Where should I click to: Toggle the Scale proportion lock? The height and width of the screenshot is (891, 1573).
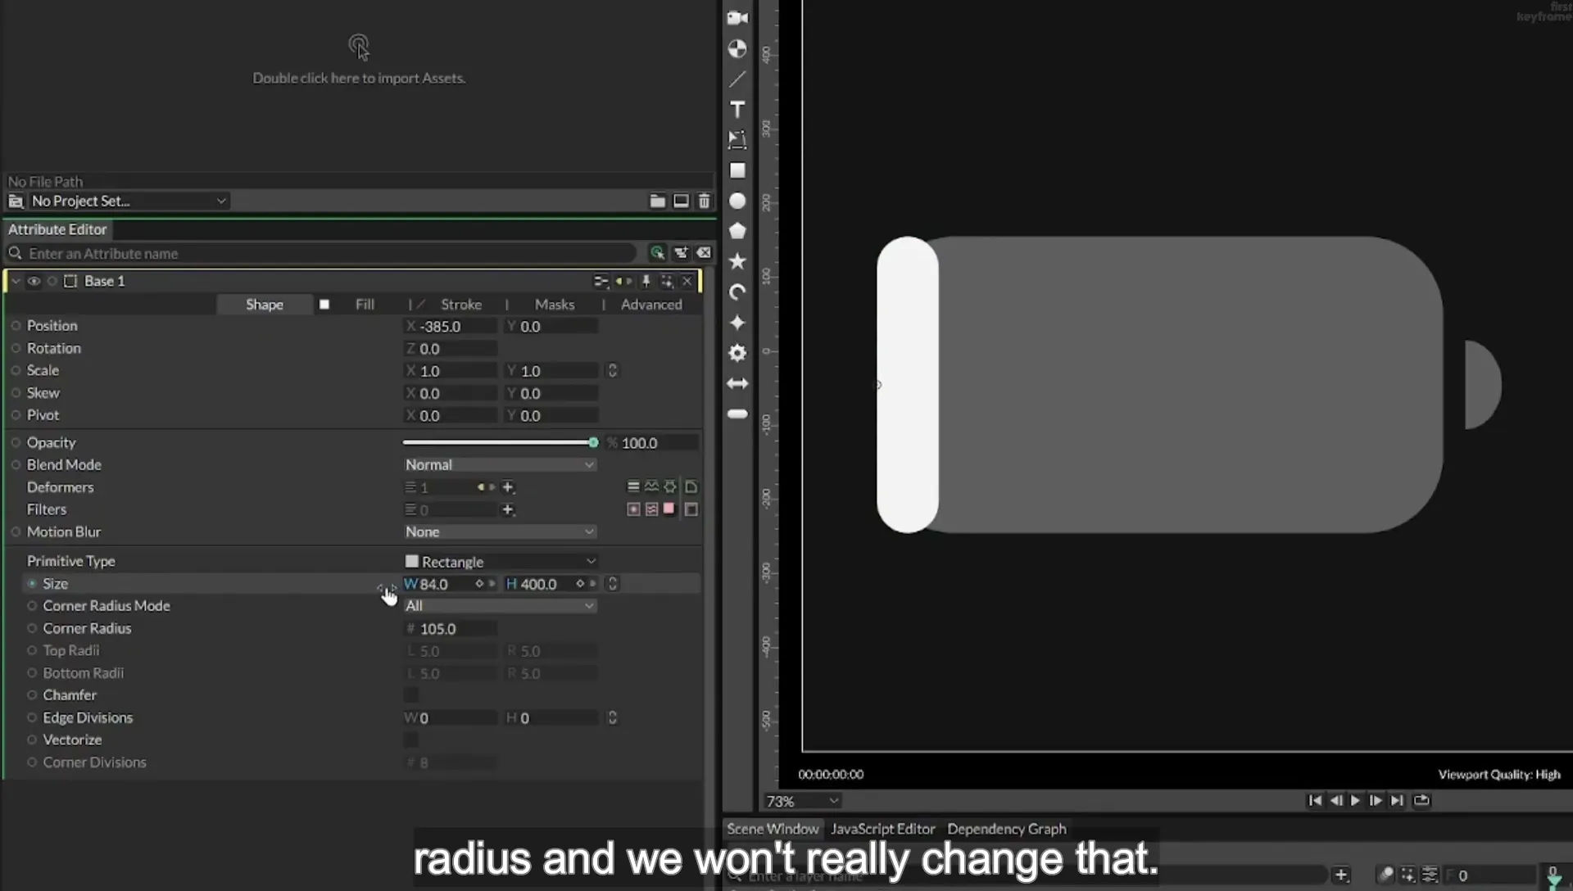612,371
